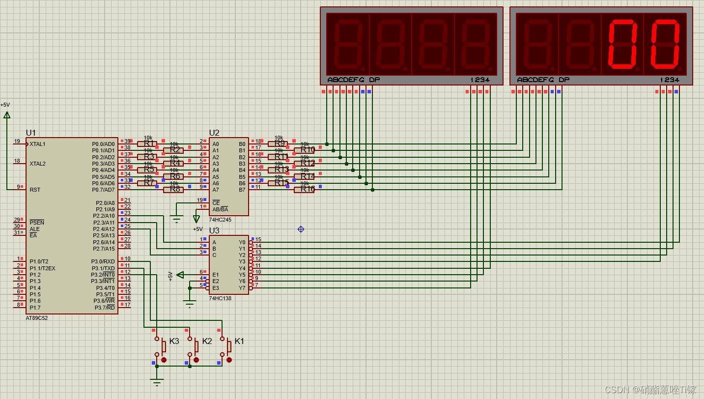
Task: Select the 74HC245 buffer chip U2
Action: (x=228, y=176)
